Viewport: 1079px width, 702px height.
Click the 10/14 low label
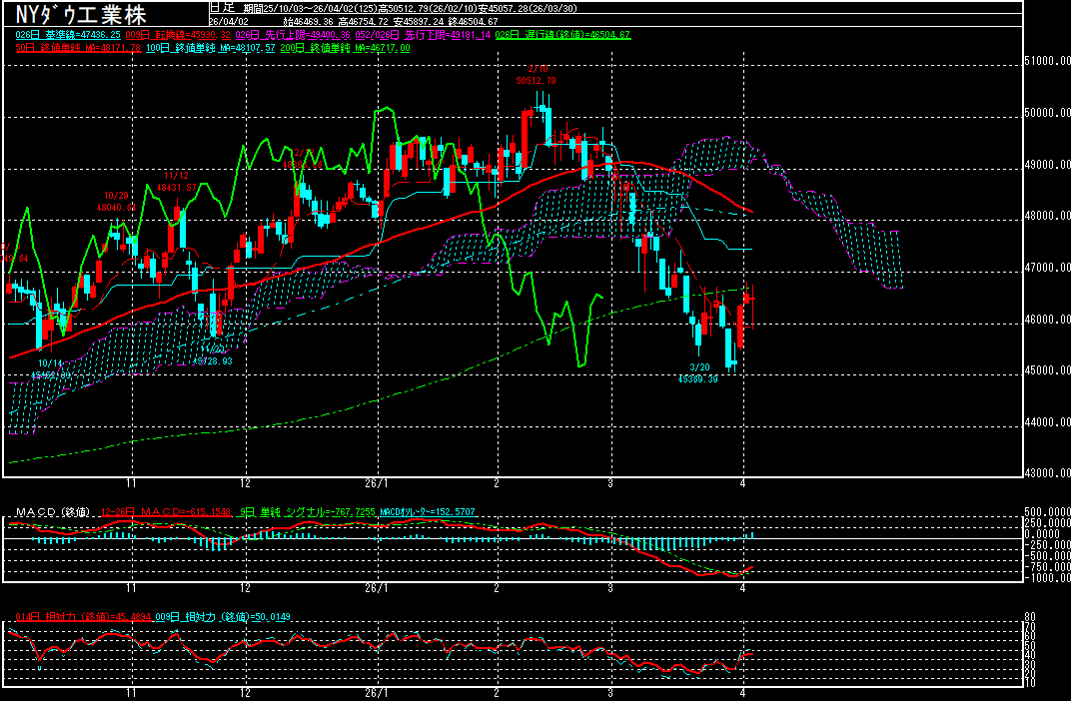[50, 369]
